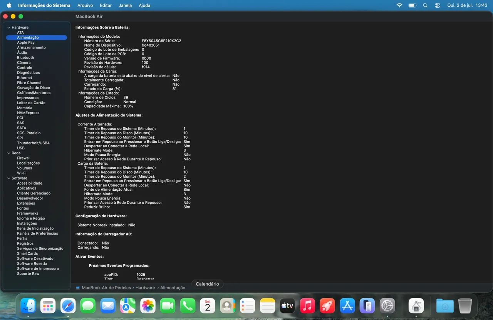Open the Arquivo menu
The image size is (493, 320).
pyautogui.click(x=85, y=5)
